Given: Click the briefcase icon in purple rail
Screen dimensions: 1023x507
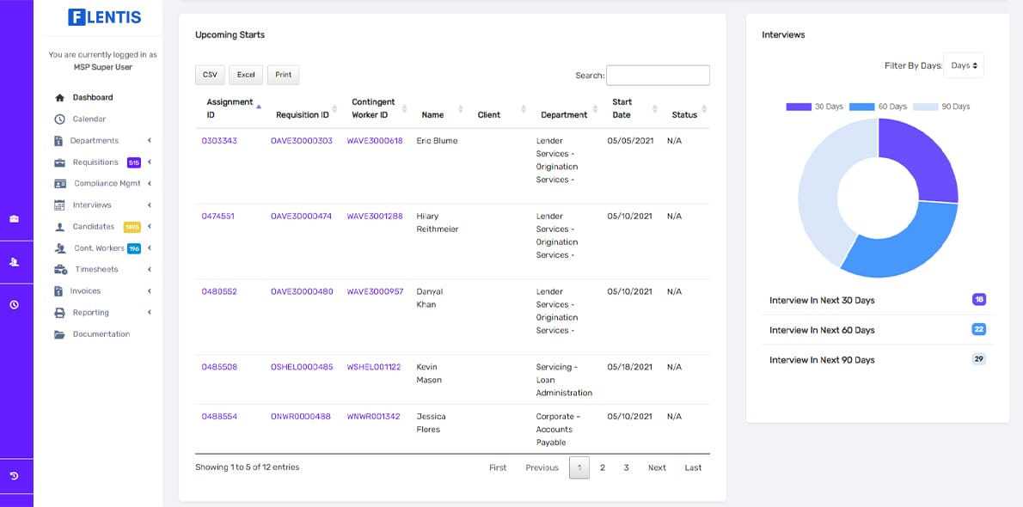Looking at the screenshot, I should point(14,218).
